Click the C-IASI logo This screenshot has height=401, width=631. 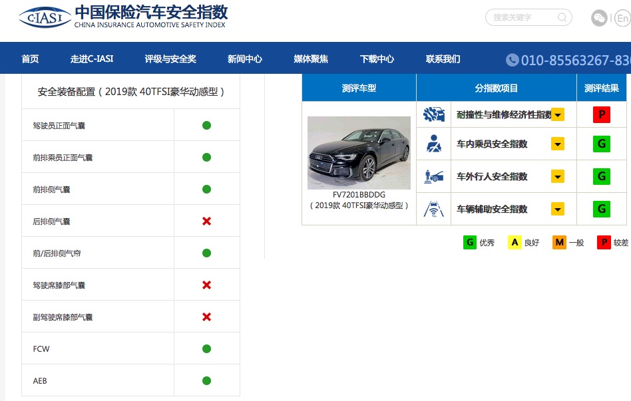pos(45,17)
